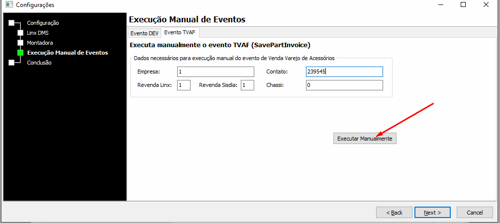Jump to the Conclusão step
This screenshot has height=223, width=500.
pos(39,63)
